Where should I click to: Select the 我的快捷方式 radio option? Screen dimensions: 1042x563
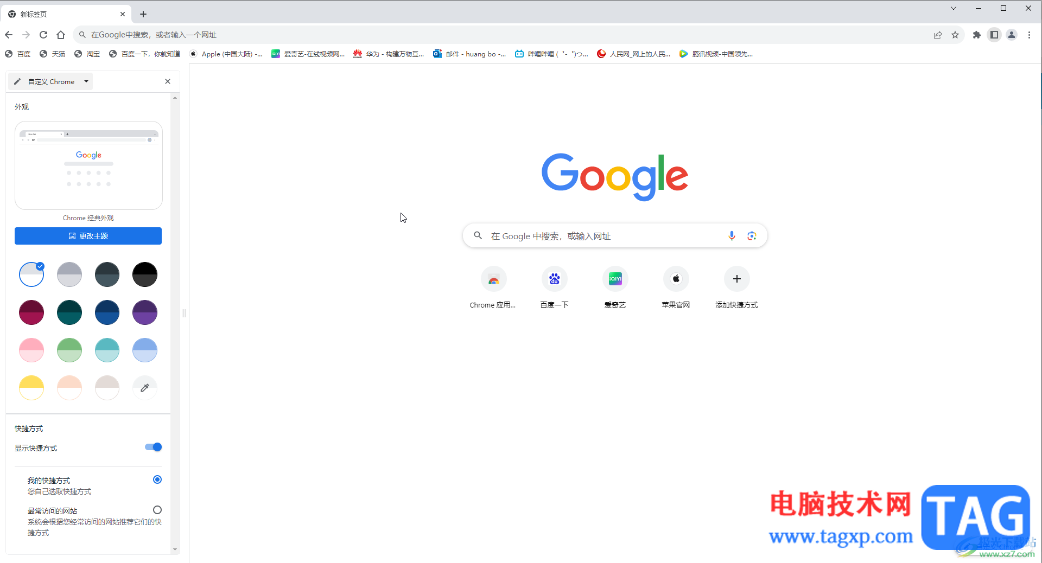(157, 479)
